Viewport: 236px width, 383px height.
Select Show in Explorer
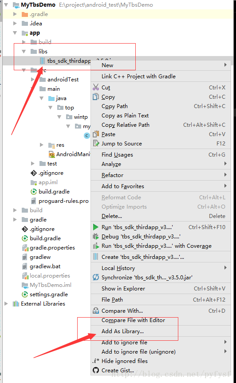[161, 288]
